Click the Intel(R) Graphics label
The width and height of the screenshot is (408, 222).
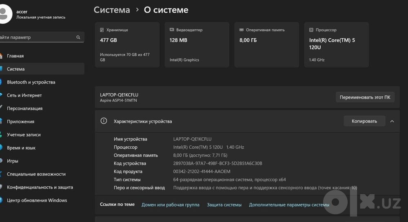click(x=184, y=60)
